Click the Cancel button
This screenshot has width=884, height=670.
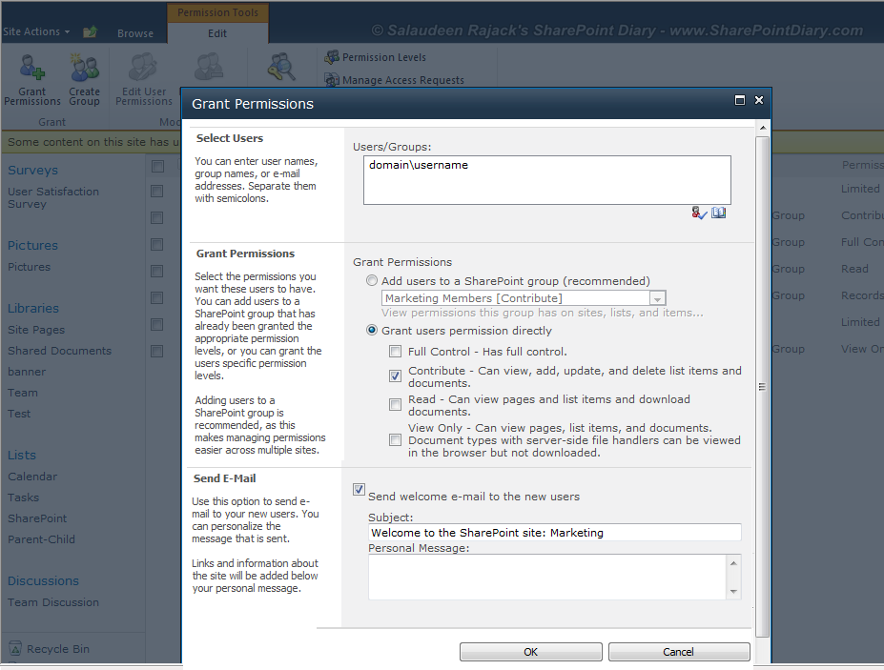pyautogui.click(x=678, y=651)
